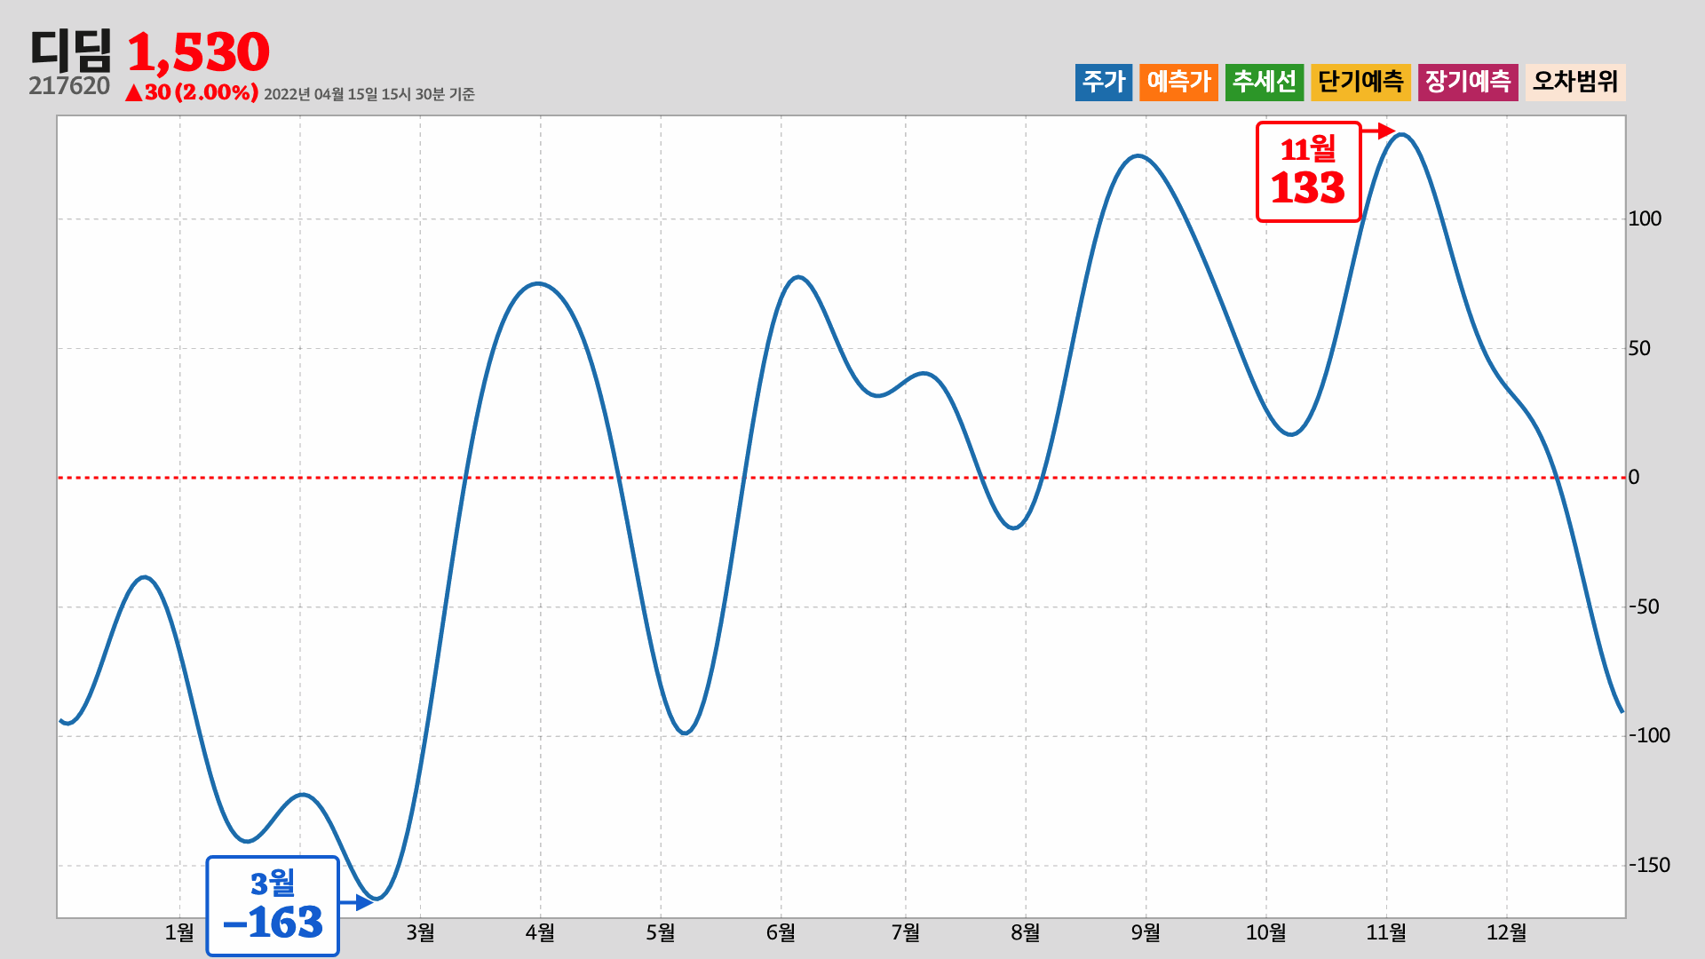Click the red up-triangle change indicator
The image size is (1705, 959).
133,93
